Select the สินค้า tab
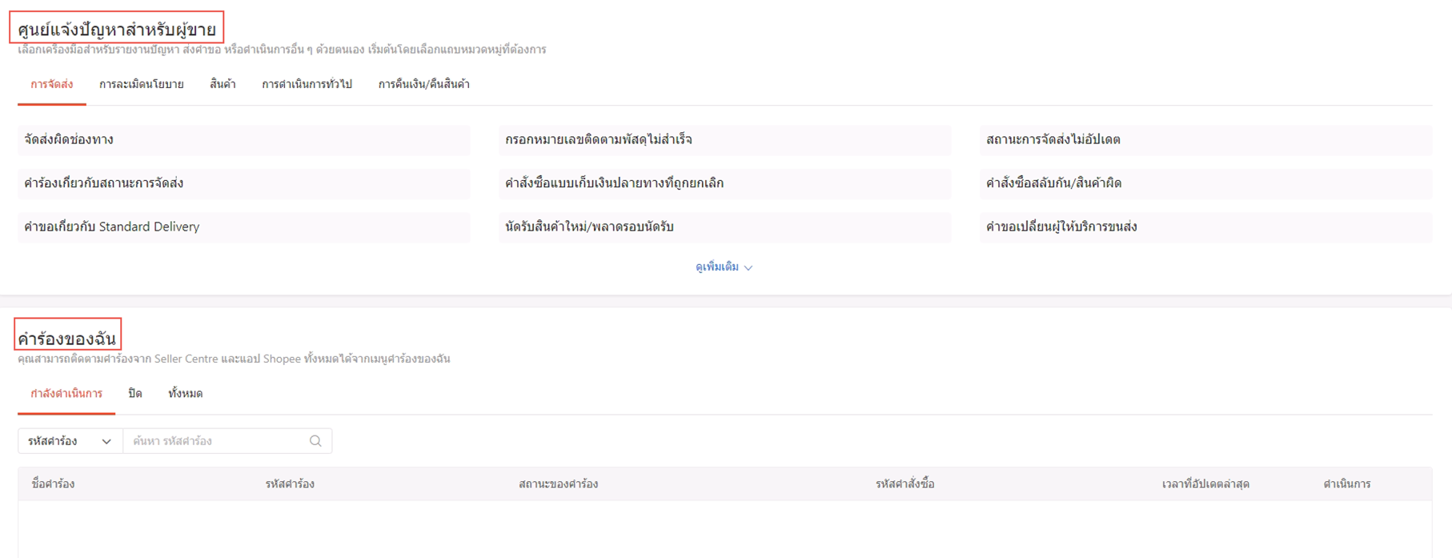The width and height of the screenshot is (1452, 558). click(x=223, y=84)
